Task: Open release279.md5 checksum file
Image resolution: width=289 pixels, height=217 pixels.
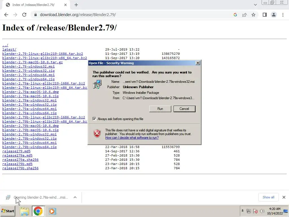Action: click(16, 151)
